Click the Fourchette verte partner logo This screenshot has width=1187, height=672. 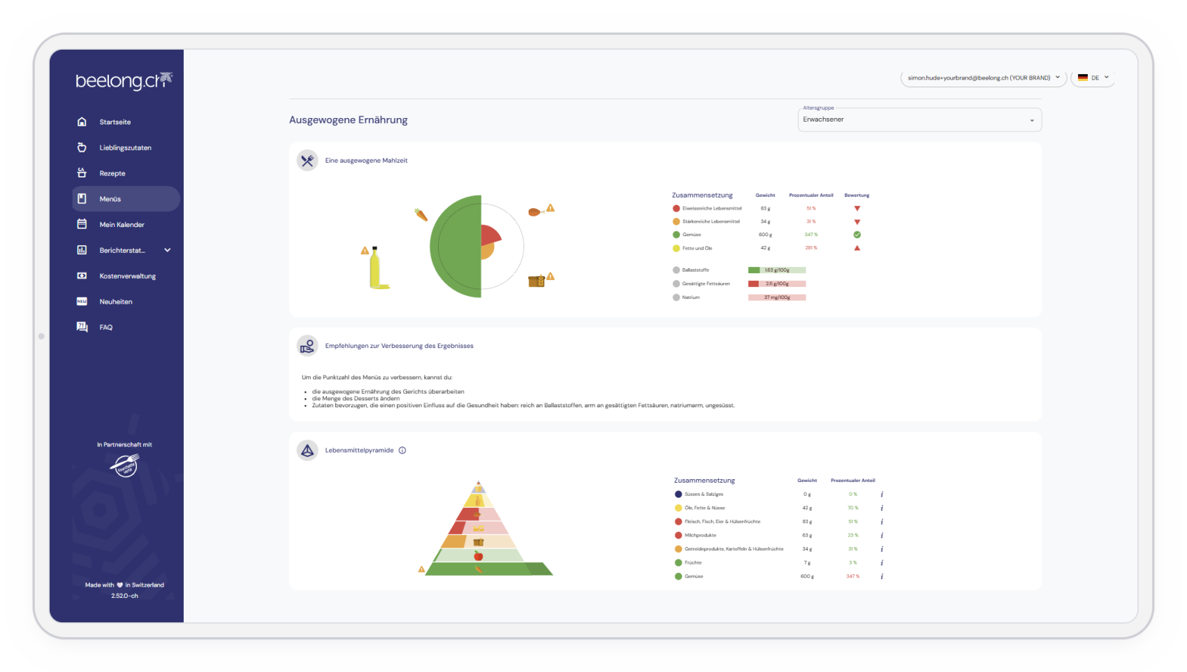click(x=125, y=465)
